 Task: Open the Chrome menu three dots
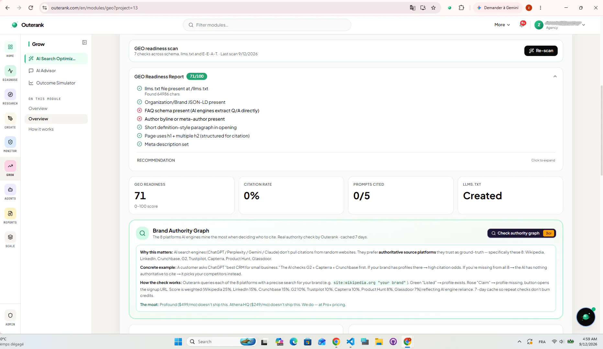tap(541, 8)
